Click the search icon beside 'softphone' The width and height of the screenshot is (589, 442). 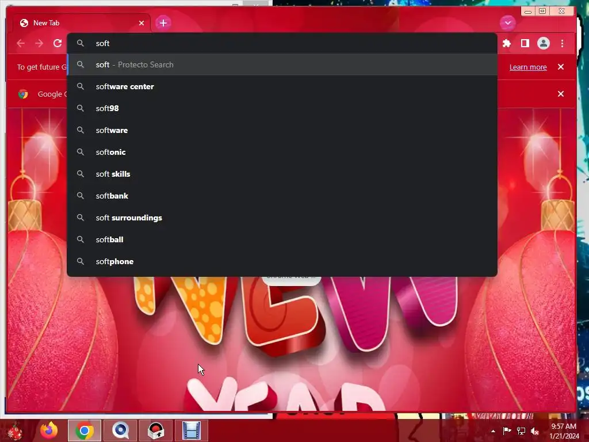coord(81,261)
